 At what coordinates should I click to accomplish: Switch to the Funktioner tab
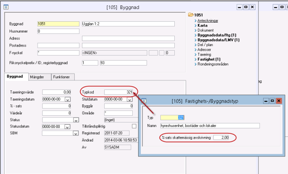[63, 77]
